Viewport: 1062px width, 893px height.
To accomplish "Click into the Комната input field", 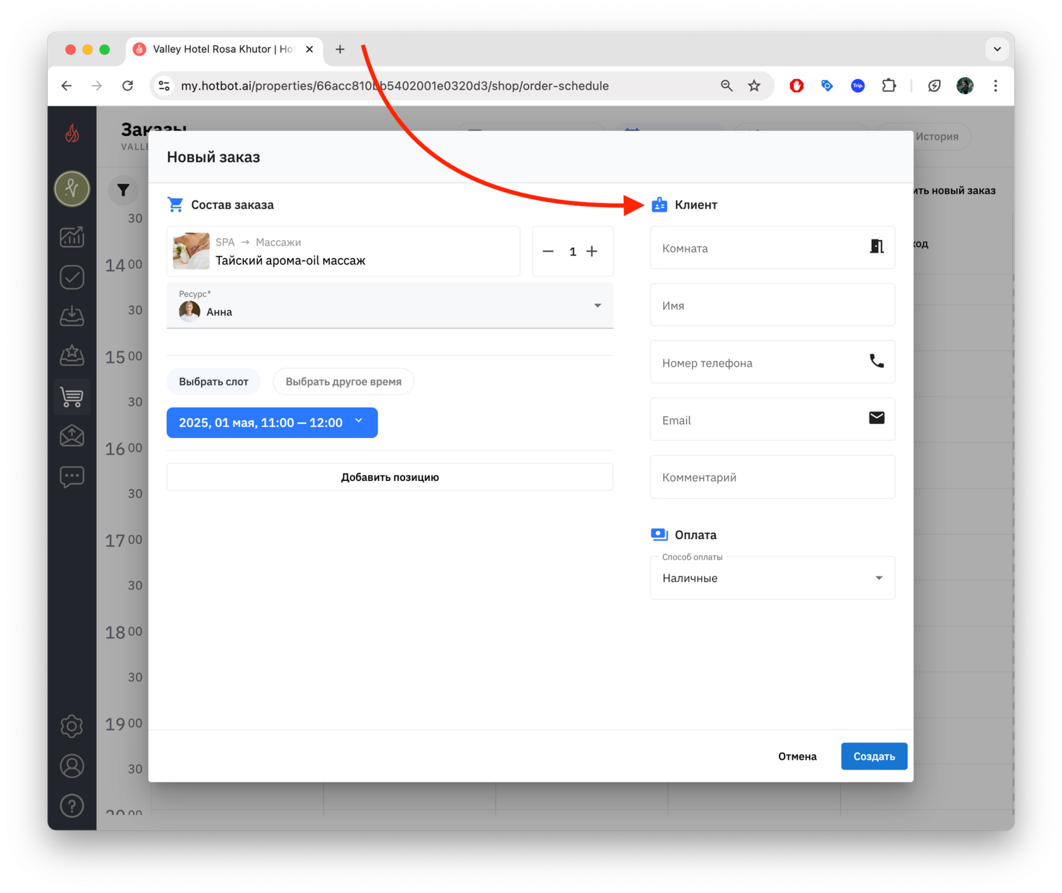I will (x=772, y=248).
